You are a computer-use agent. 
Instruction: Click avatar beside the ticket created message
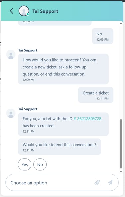pos(11,113)
